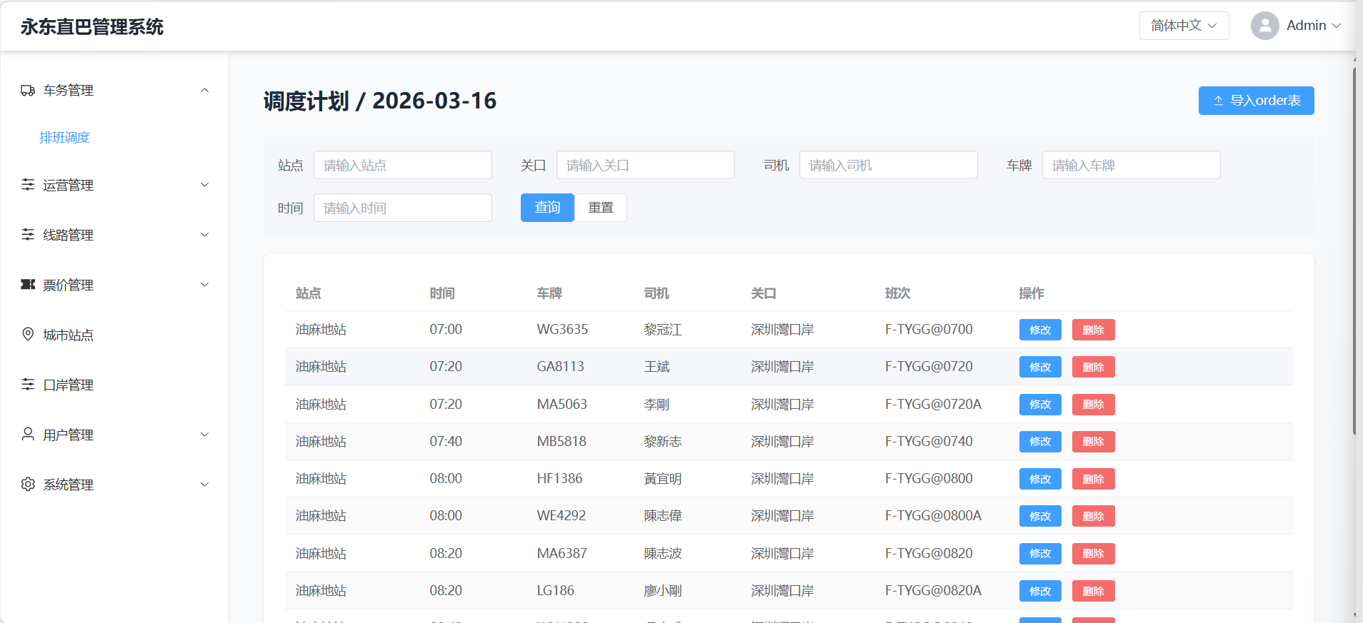
Task: Click the user icon beside 用户管理
Action: click(28, 435)
